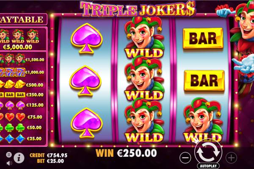Image resolution: width=254 pixels, height=169 pixels.
Task: Select the red hearts €75.00 payout row
Action: tap(21, 117)
